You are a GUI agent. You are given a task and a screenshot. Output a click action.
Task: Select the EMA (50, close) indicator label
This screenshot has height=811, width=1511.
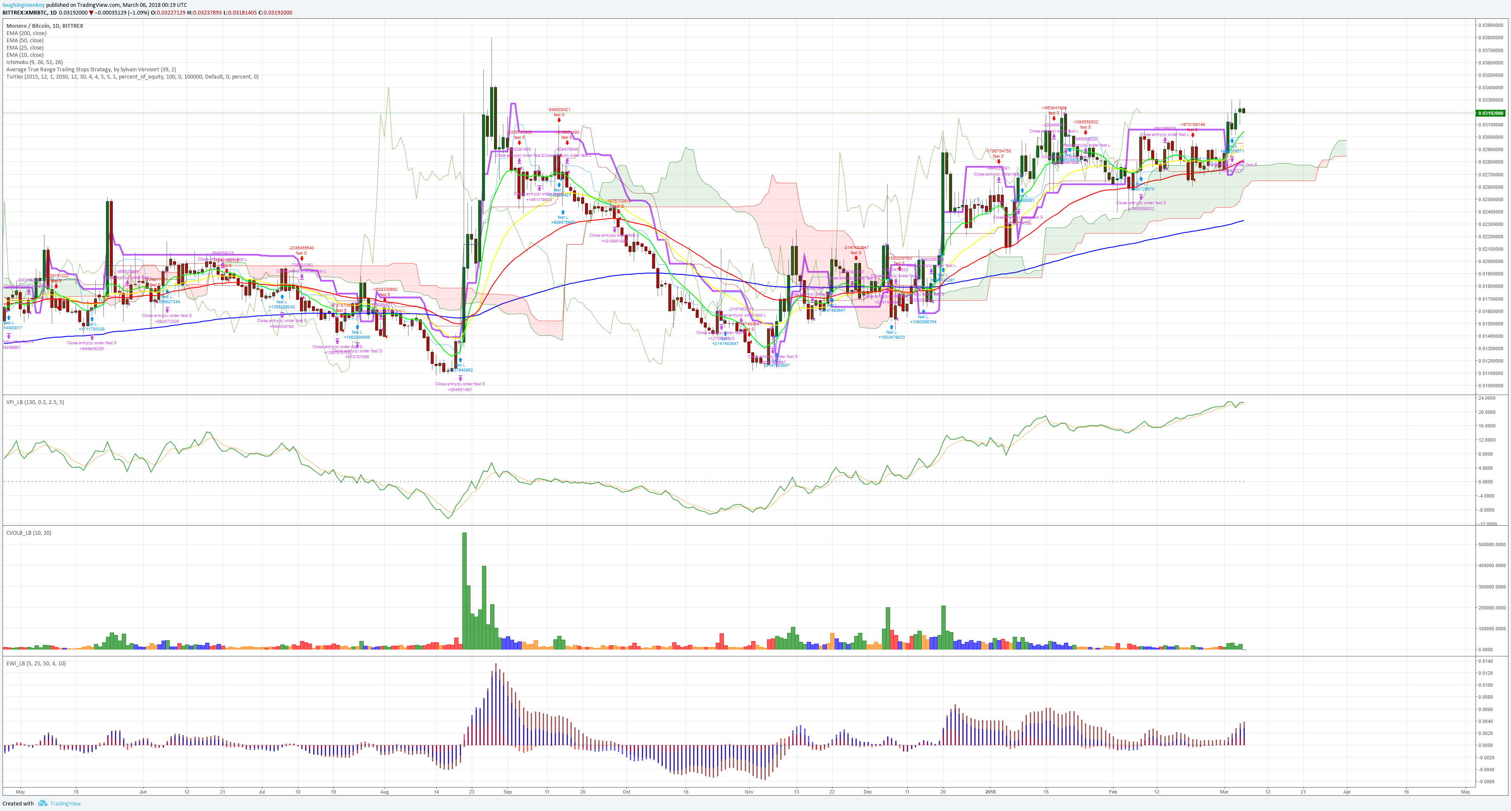click(x=25, y=41)
